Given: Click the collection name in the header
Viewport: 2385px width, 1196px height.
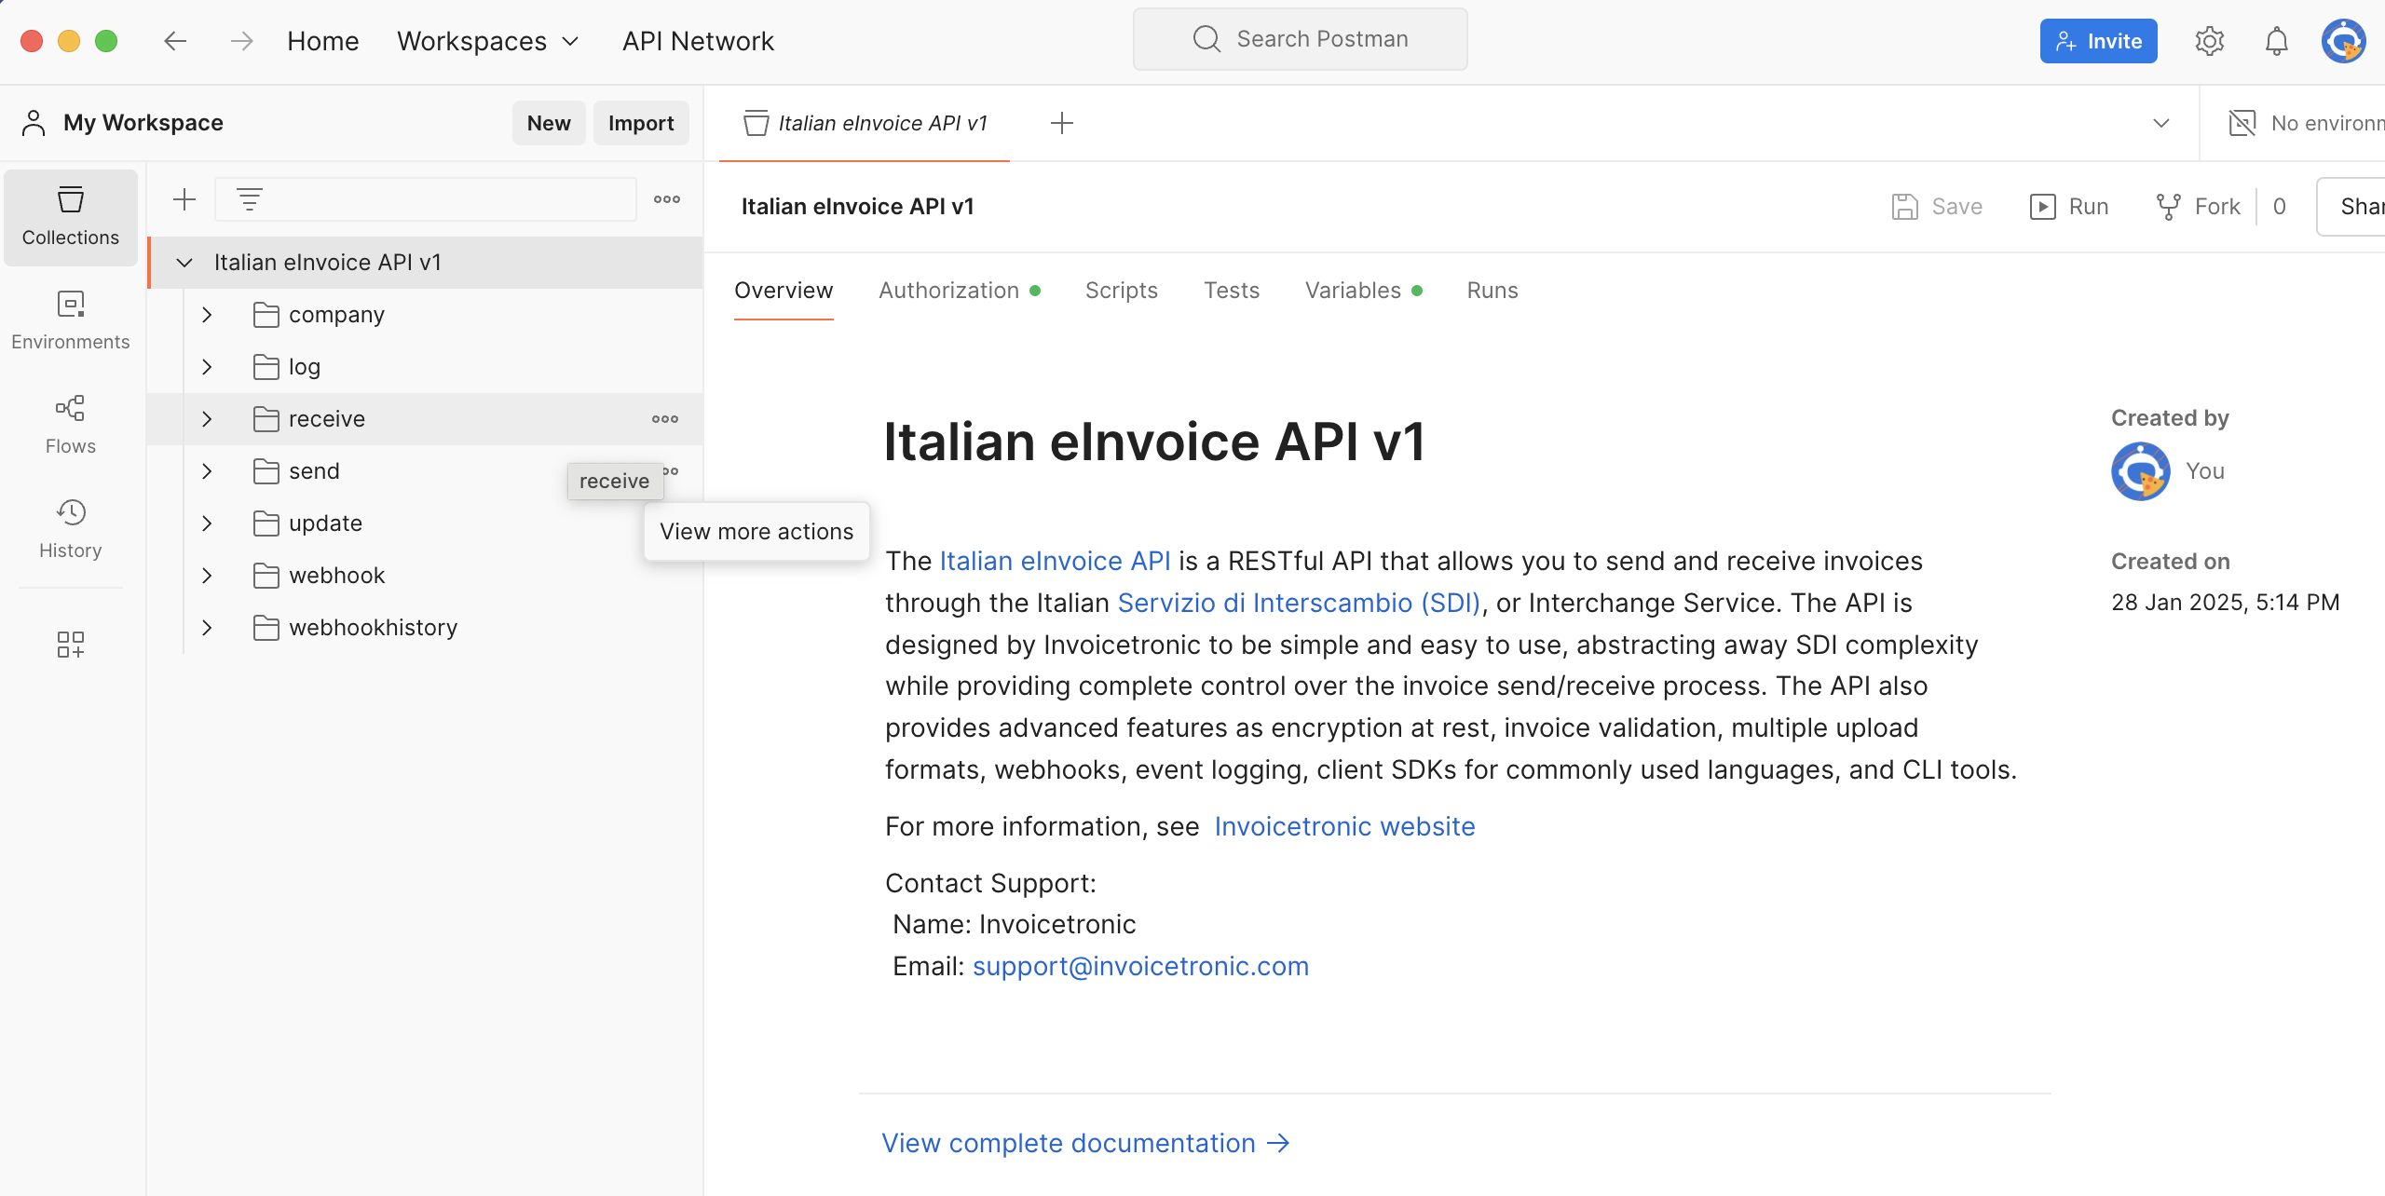Looking at the screenshot, I should point(857,207).
